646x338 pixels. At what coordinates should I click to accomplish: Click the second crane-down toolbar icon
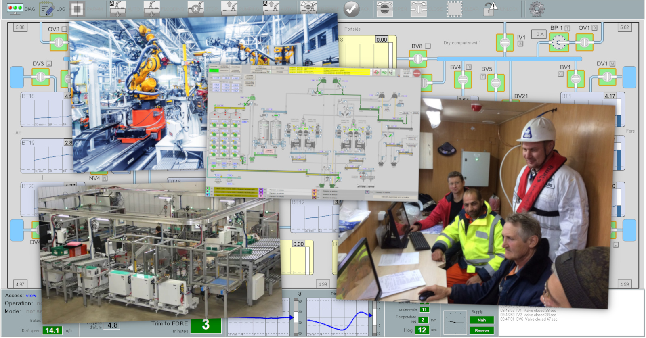(x=151, y=8)
